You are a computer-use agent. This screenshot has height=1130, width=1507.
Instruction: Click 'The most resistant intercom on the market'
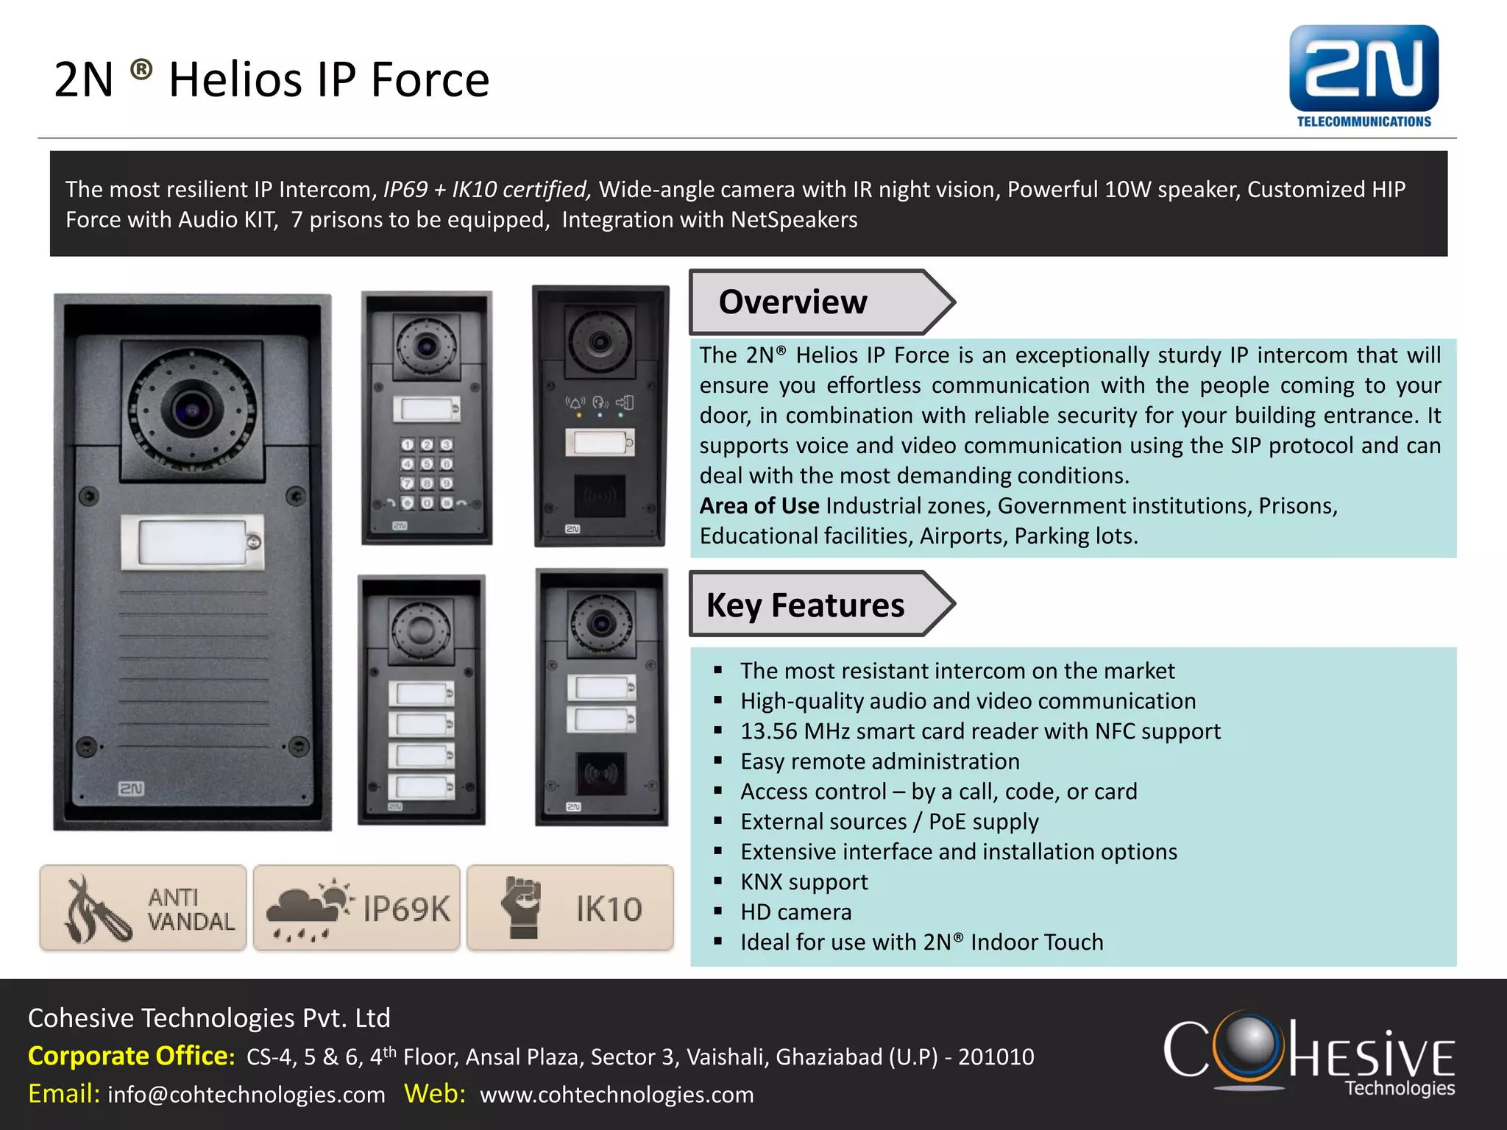pos(957,671)
